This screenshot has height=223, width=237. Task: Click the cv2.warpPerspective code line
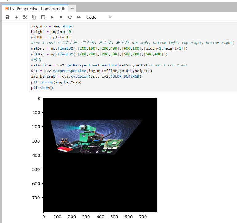pyautogui.click(x=92, y=71)
